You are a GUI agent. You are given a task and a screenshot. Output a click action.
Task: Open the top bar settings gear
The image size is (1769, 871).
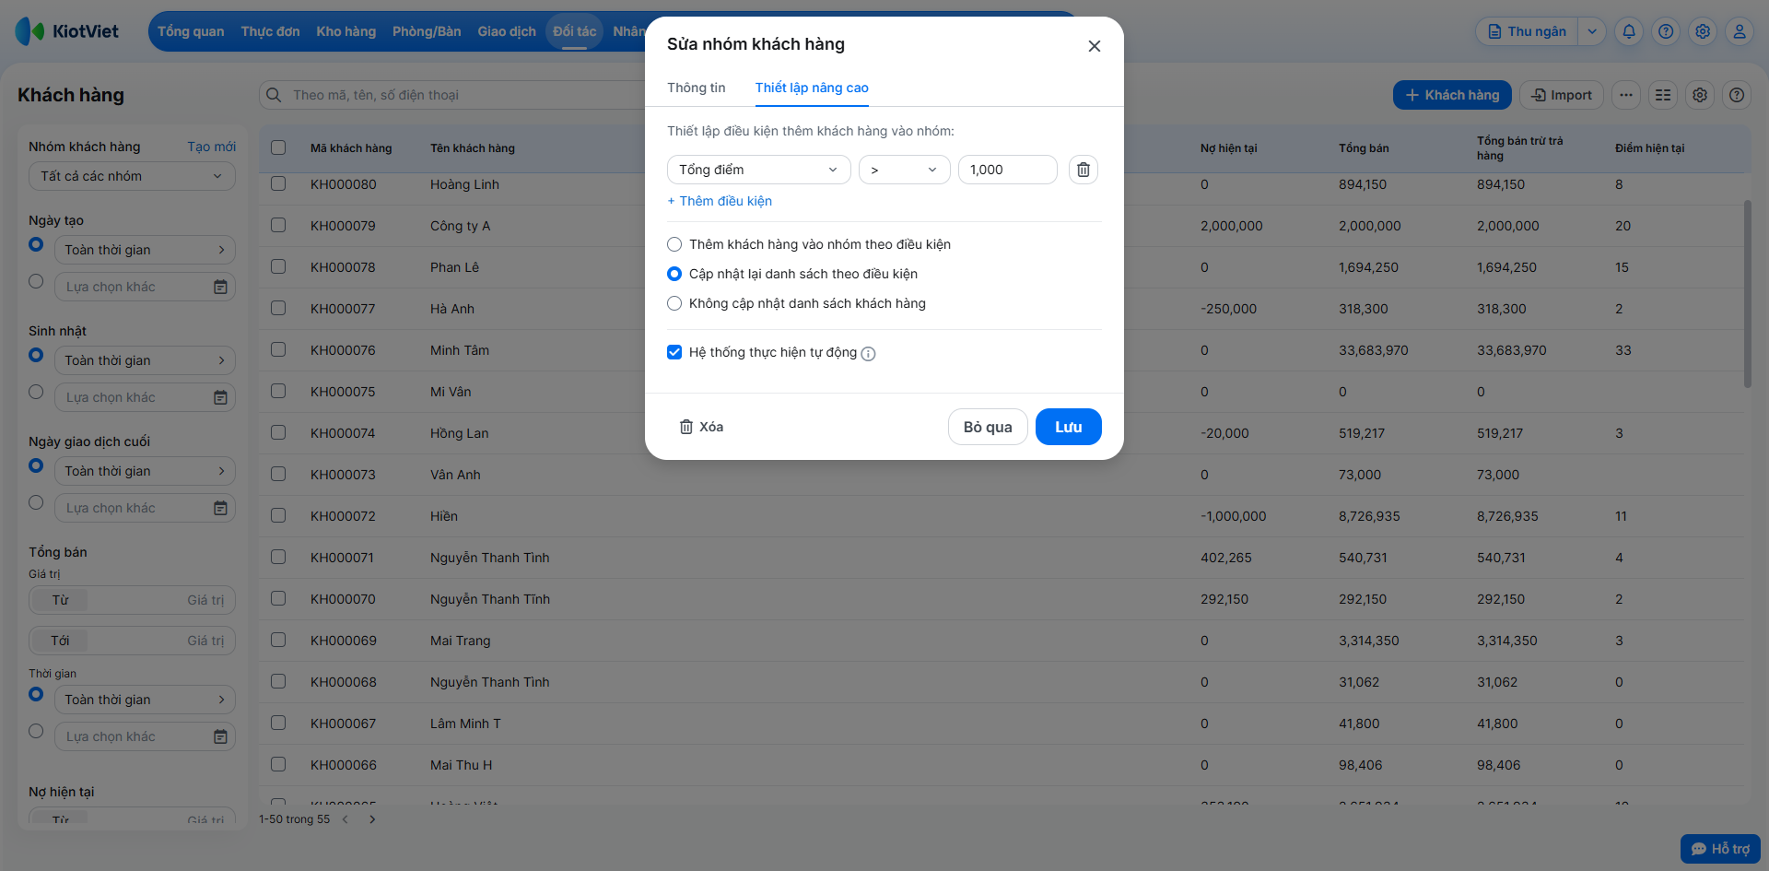(x=1703, y=31)
